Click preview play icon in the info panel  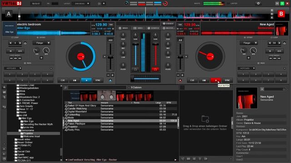pos(262,89)
